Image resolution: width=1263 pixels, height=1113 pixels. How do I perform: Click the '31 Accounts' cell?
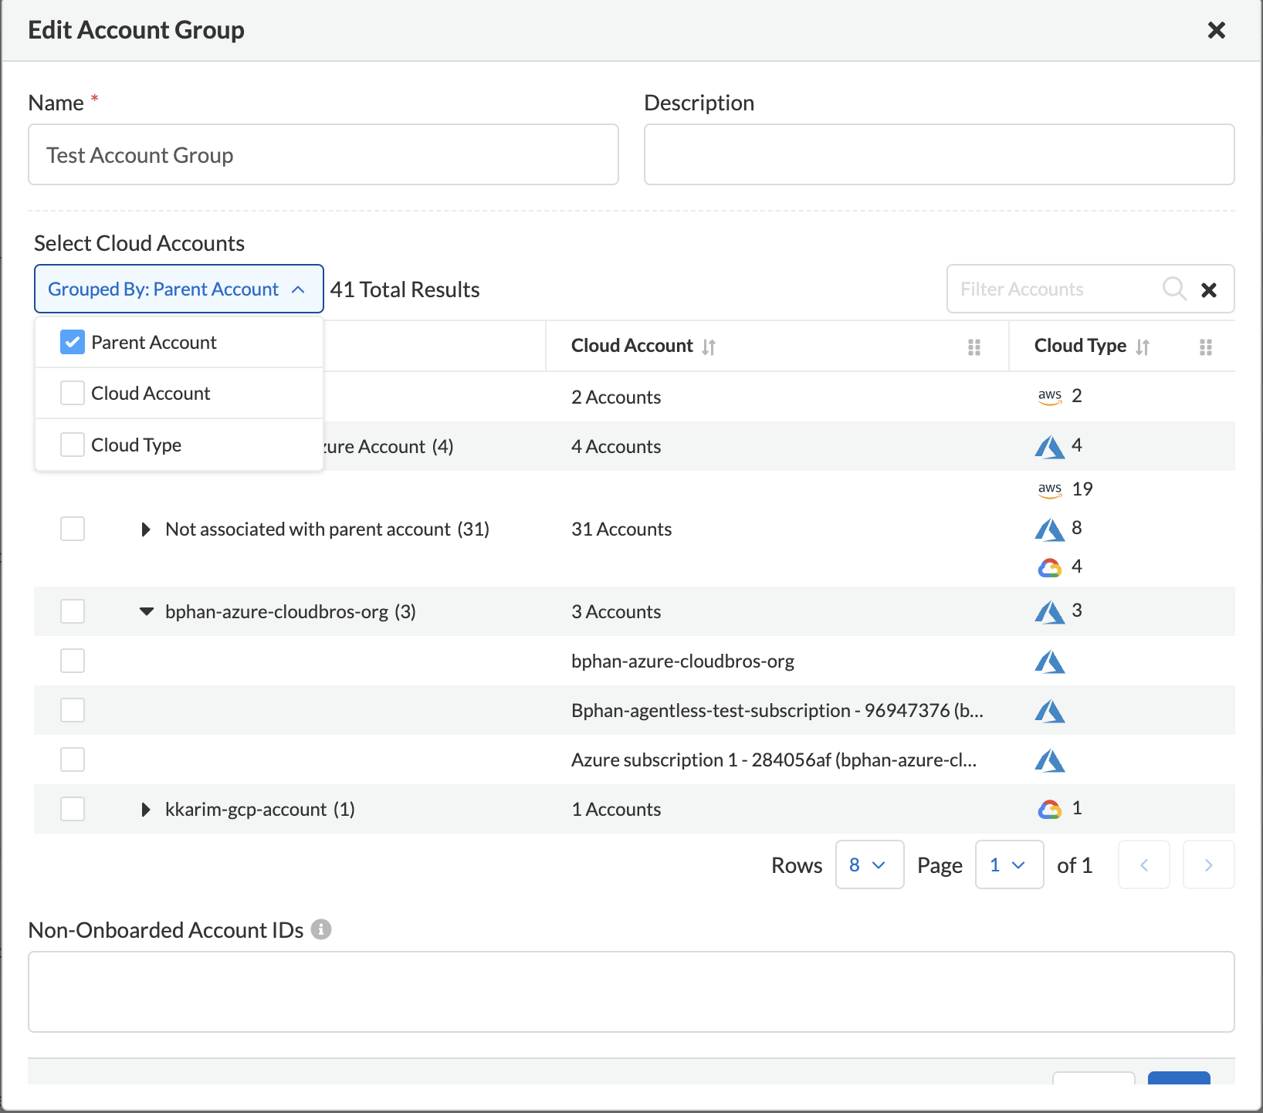pos(621,529)
